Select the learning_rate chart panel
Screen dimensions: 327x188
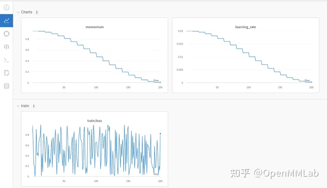coord(245,55)
